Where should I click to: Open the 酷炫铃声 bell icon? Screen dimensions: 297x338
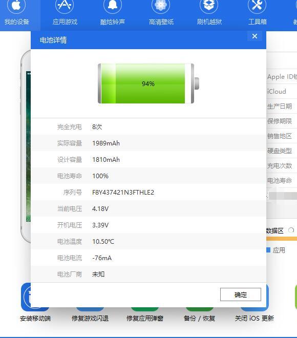pos(113,6)
